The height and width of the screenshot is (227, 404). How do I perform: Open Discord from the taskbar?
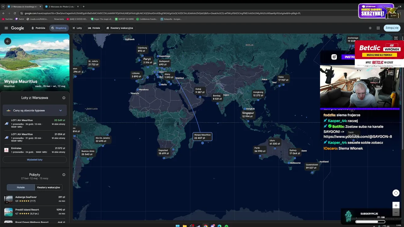coord(212,226)
